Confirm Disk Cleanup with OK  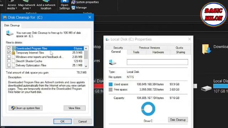(x=62, y=121)
